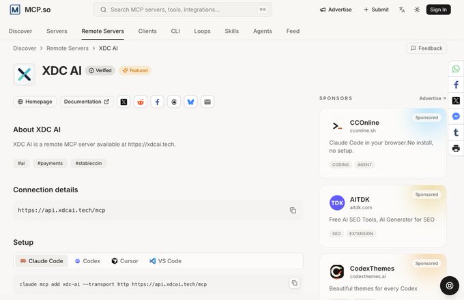The height and width of the screenshot is (300, 464).
Task: Click the #payments tag
Action: (x=50, y=163)
